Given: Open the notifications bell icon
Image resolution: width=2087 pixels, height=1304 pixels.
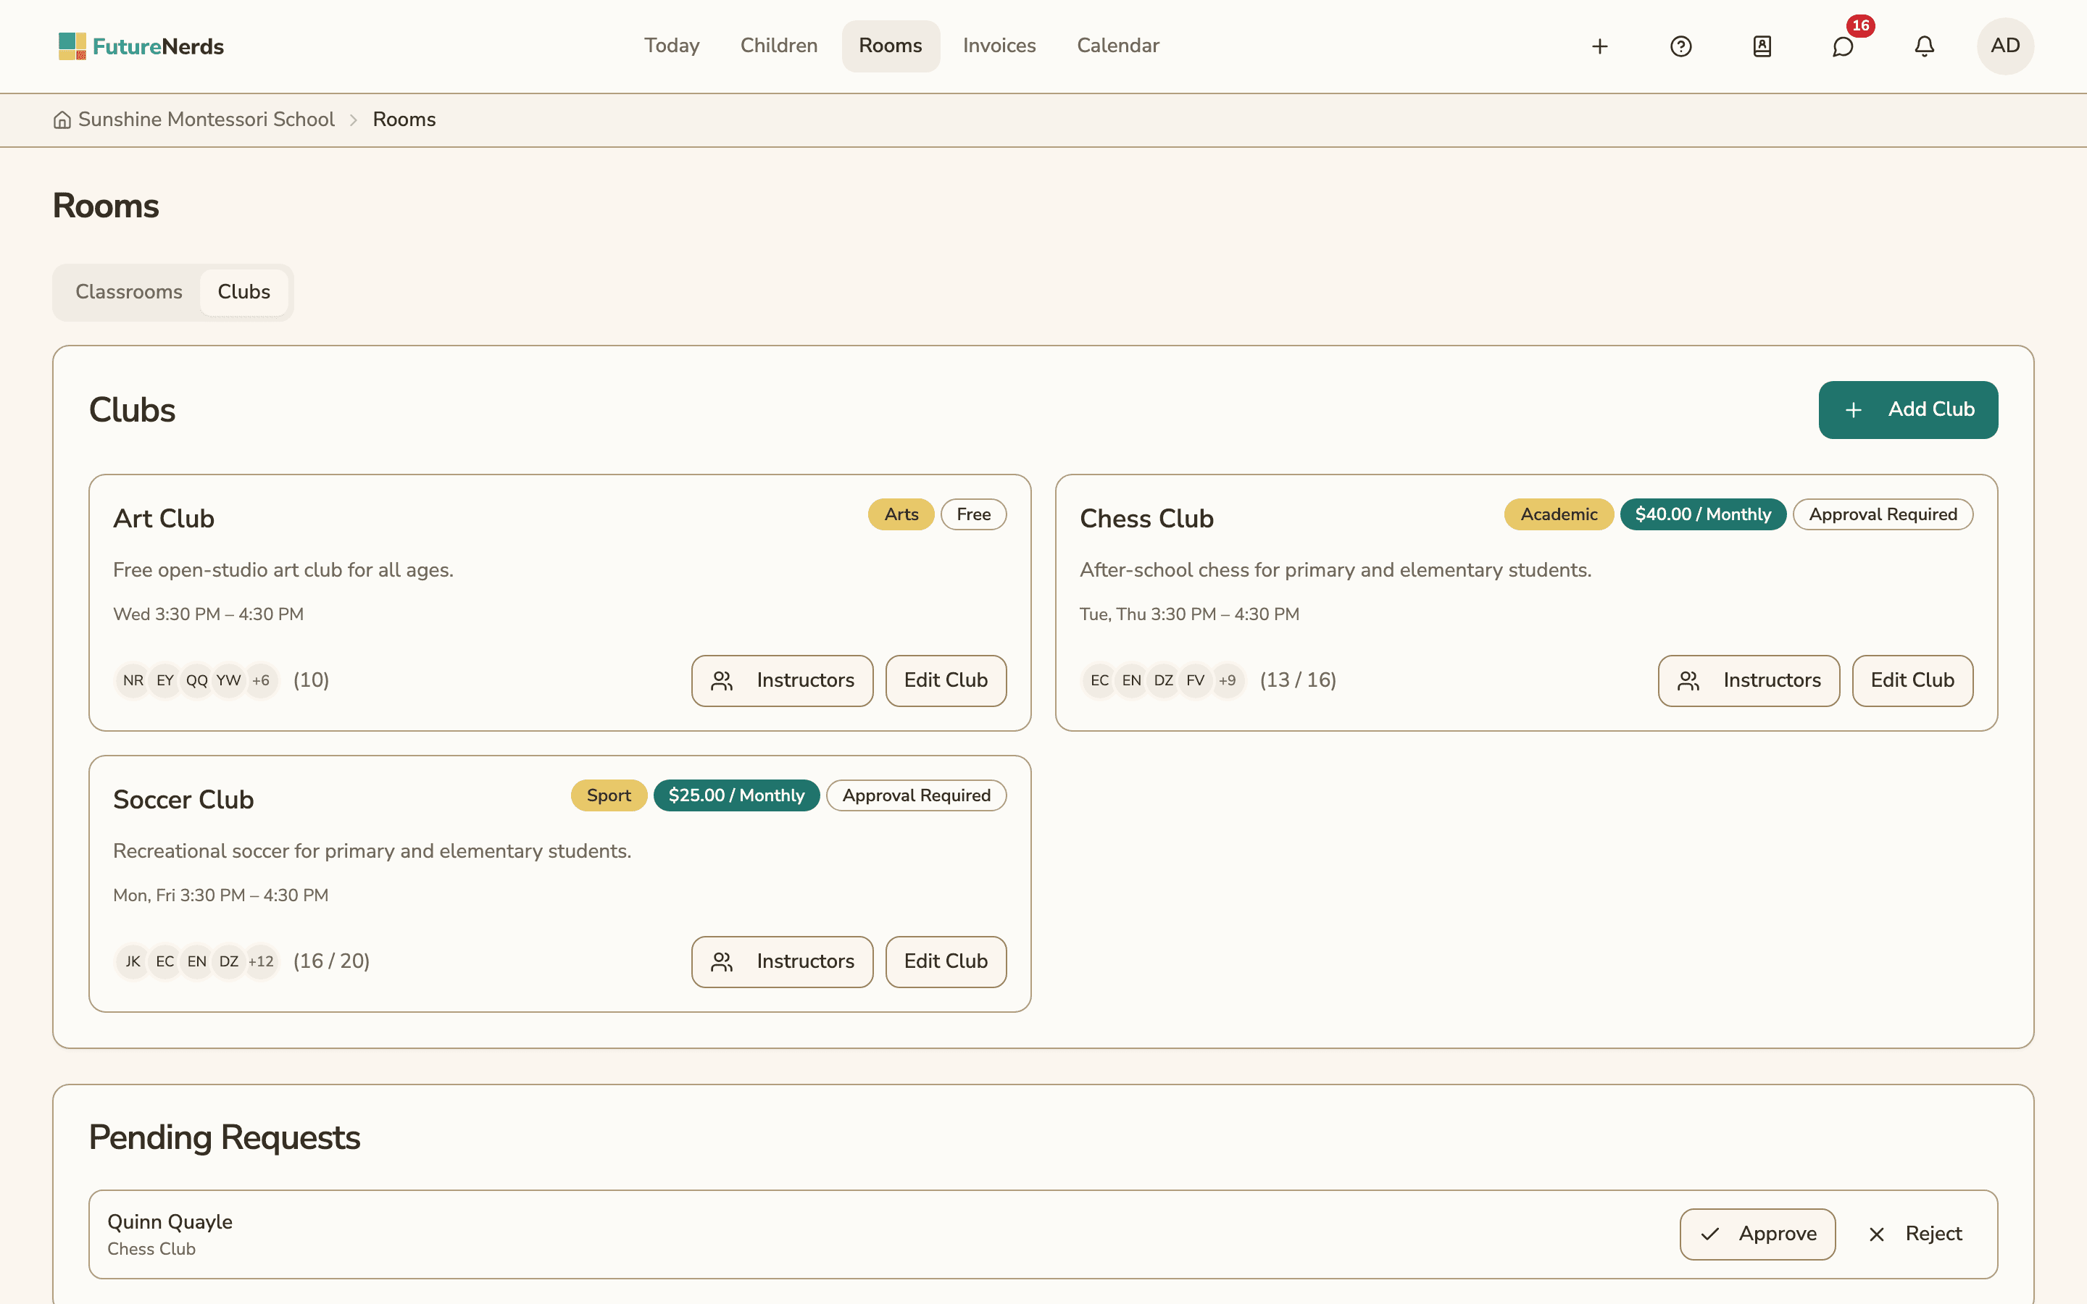Looking at the screenshot, I should coord(1924,46).
